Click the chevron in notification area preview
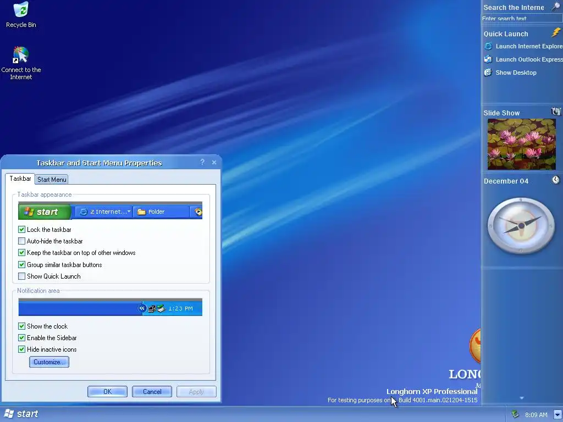The width and height of the screenshot is (563, 422). [x=142, y=308]
